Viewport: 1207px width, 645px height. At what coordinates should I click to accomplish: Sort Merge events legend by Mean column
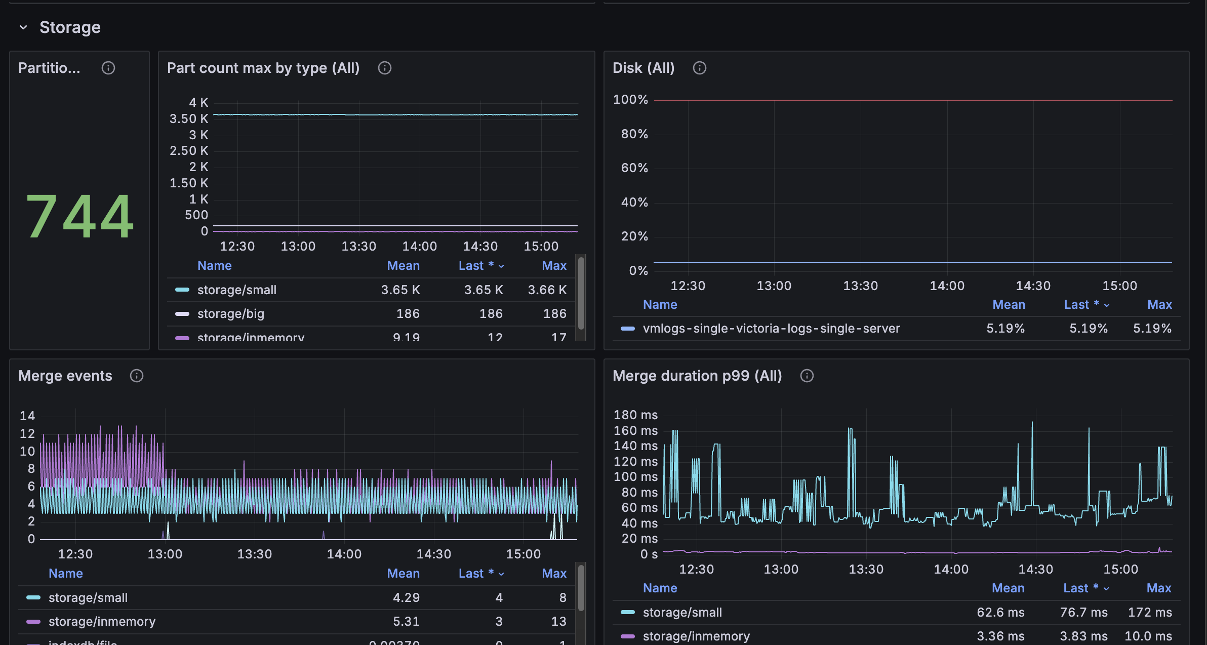pyautogui.click(x=403, y=574)
